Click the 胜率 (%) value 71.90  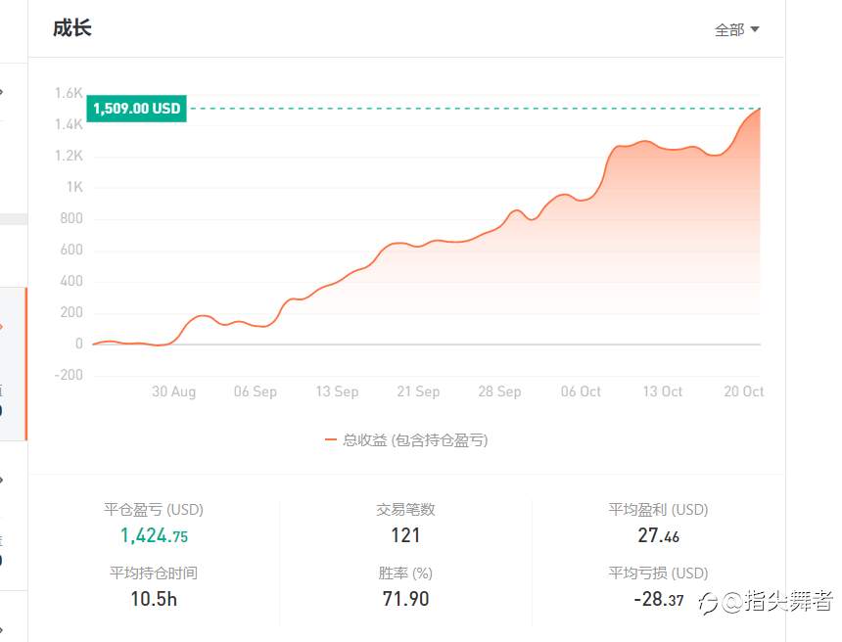pos(405,599)
